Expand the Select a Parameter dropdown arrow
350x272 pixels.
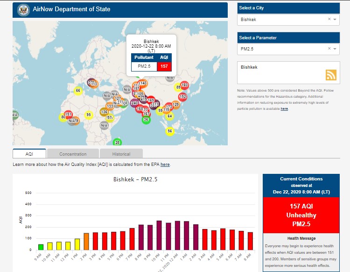point(335,49)
